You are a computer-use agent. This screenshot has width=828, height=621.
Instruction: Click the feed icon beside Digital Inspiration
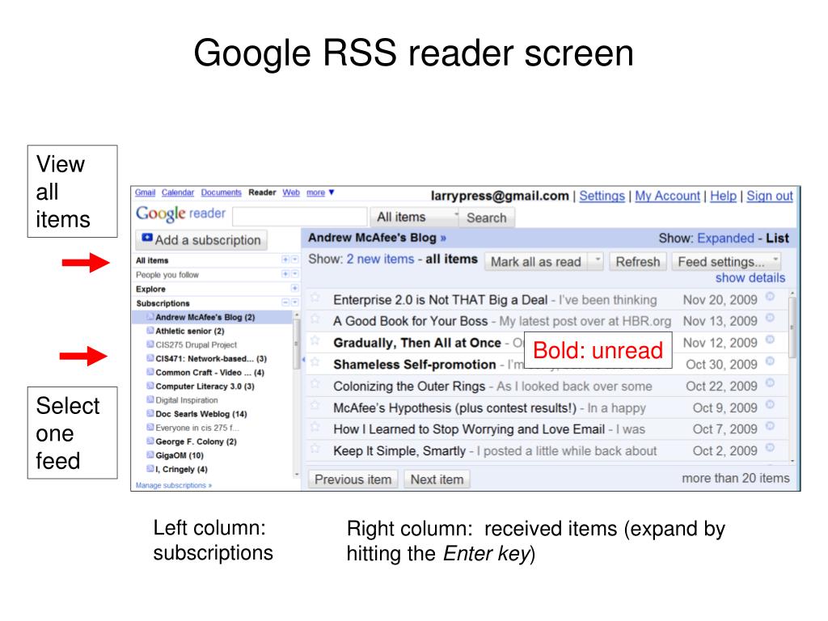click(x=150, y=399)
